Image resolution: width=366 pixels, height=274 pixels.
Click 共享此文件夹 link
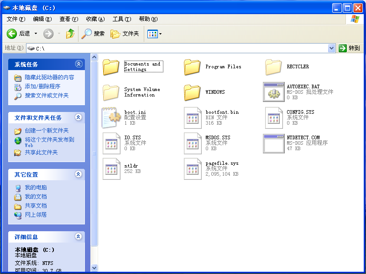pos(41,152)
